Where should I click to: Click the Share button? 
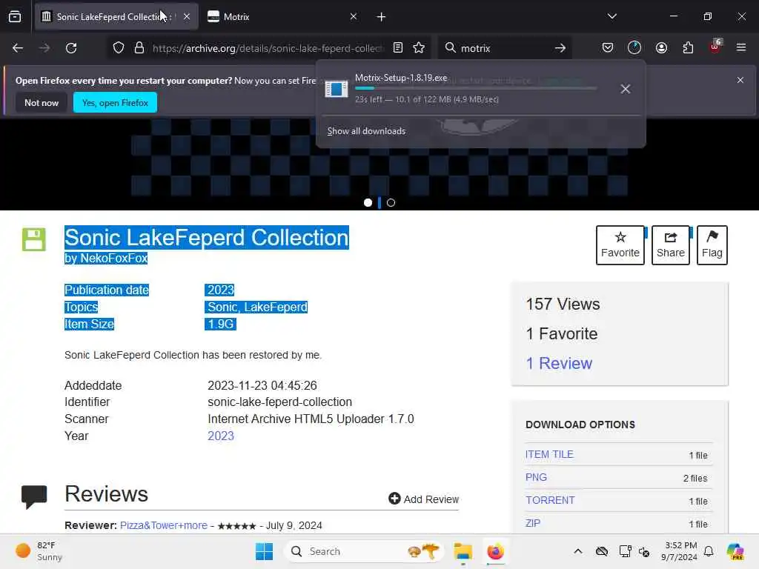670,245
